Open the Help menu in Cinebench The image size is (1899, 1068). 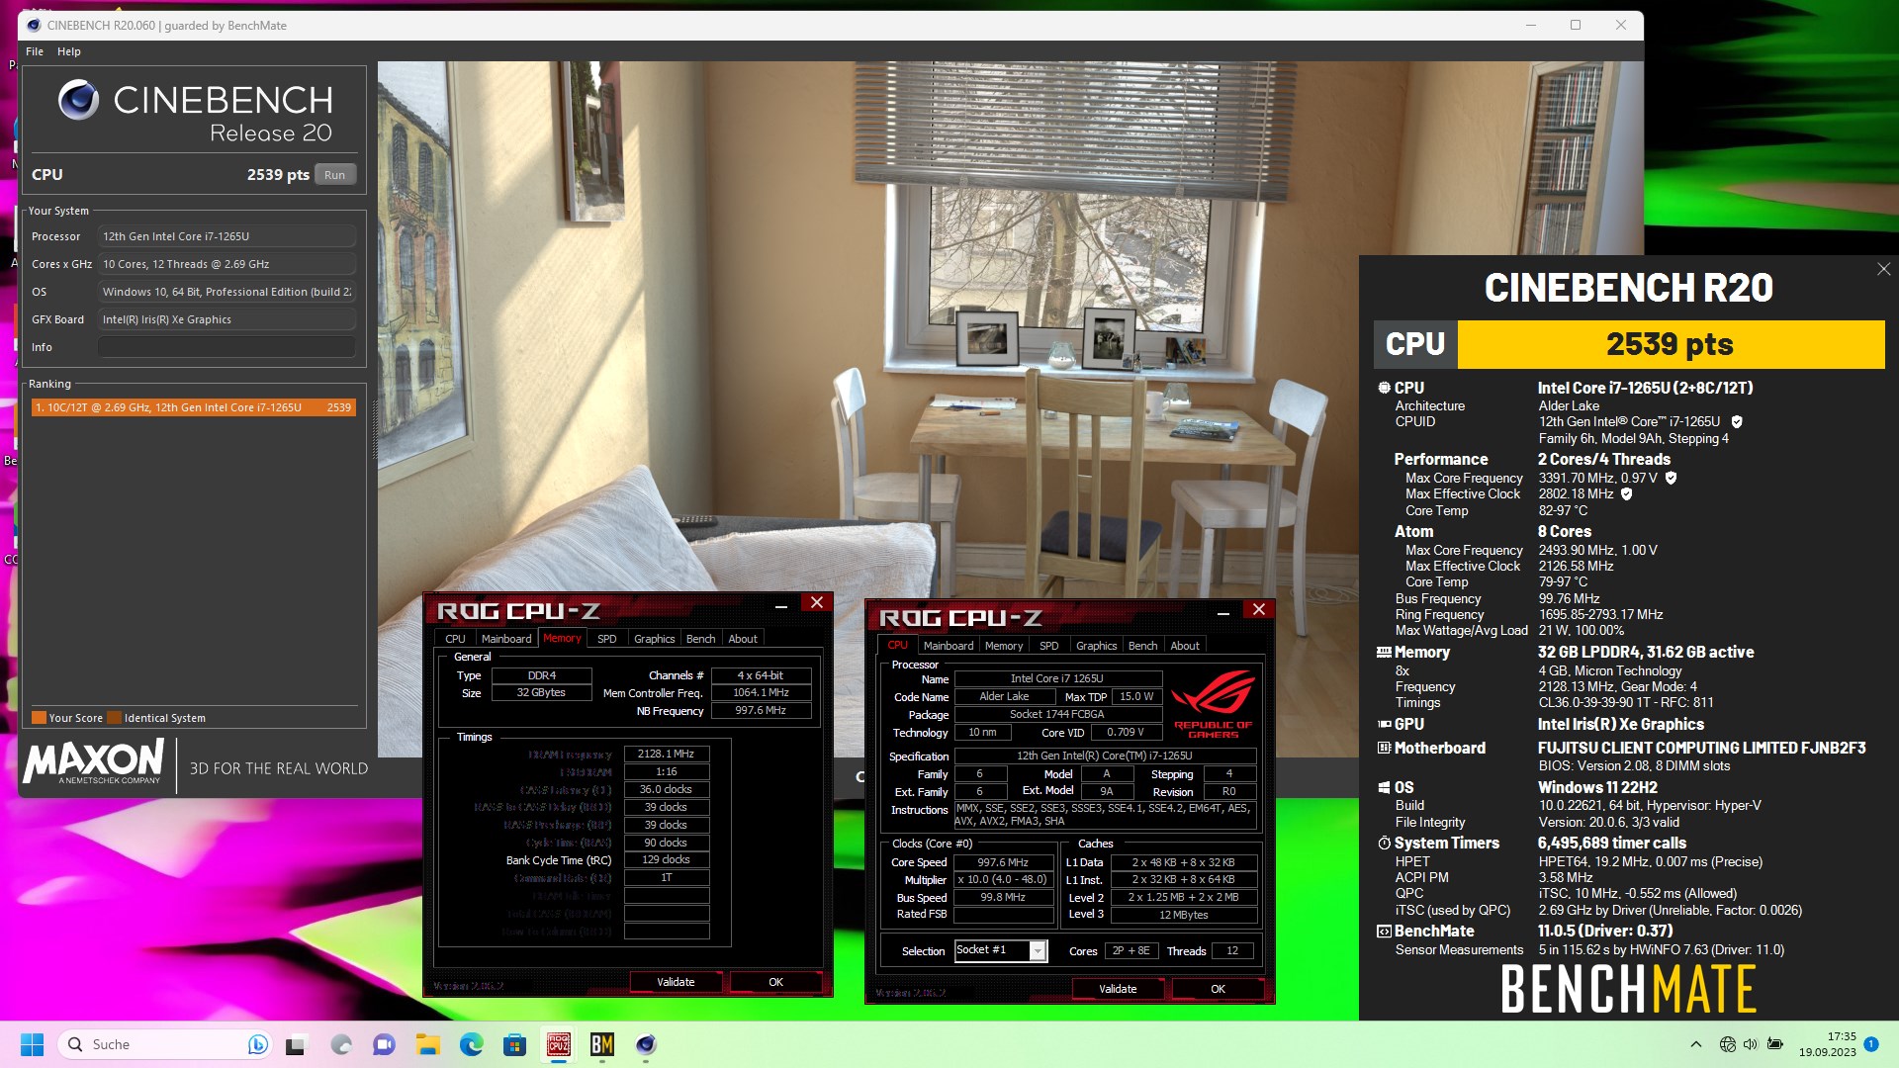pos(69,51)
